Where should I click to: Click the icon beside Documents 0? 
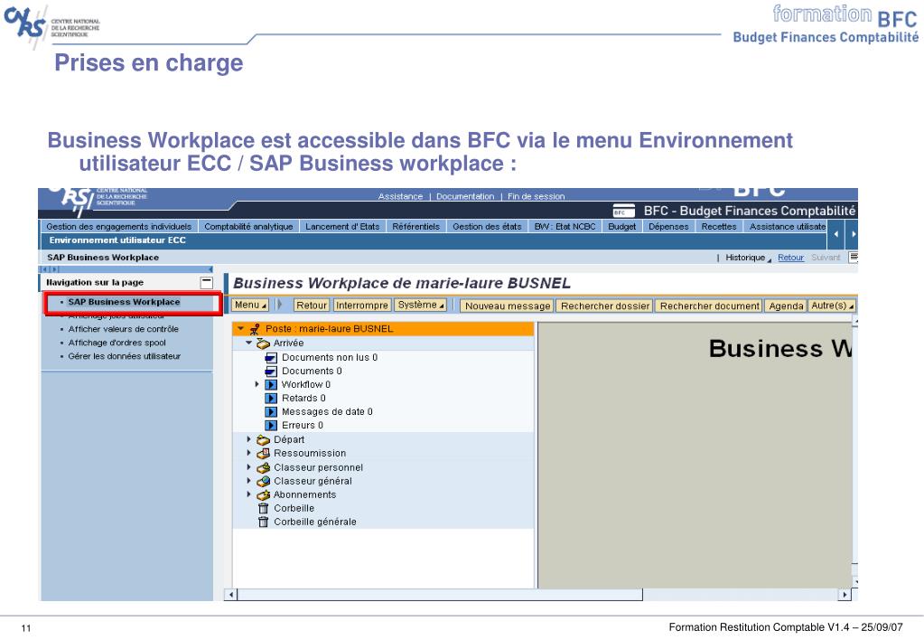pyautogui.click(x=270, y=371)
